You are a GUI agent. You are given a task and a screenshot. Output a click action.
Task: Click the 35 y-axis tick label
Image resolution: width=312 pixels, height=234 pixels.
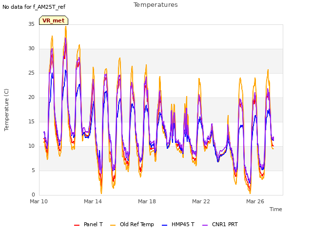pyautogui.click(x=31, y=24)
